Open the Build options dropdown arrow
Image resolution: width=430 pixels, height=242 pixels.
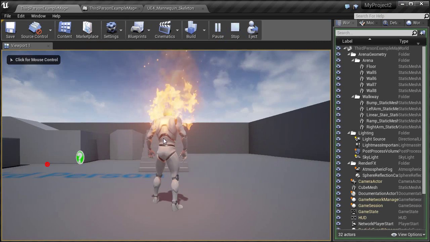point(204,30)
